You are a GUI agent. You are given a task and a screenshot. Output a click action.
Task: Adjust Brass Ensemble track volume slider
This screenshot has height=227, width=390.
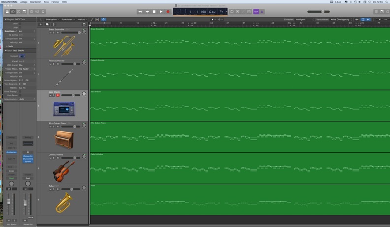coord(71,32)
